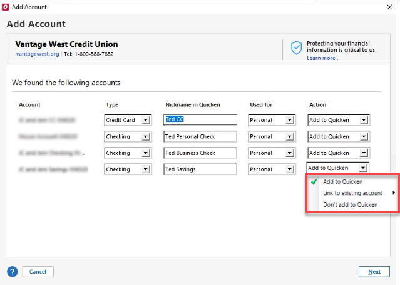Visit the vantagewest.org website link
Image resolution: width=400 pixels, height=285 pixels.
point(38,54)
